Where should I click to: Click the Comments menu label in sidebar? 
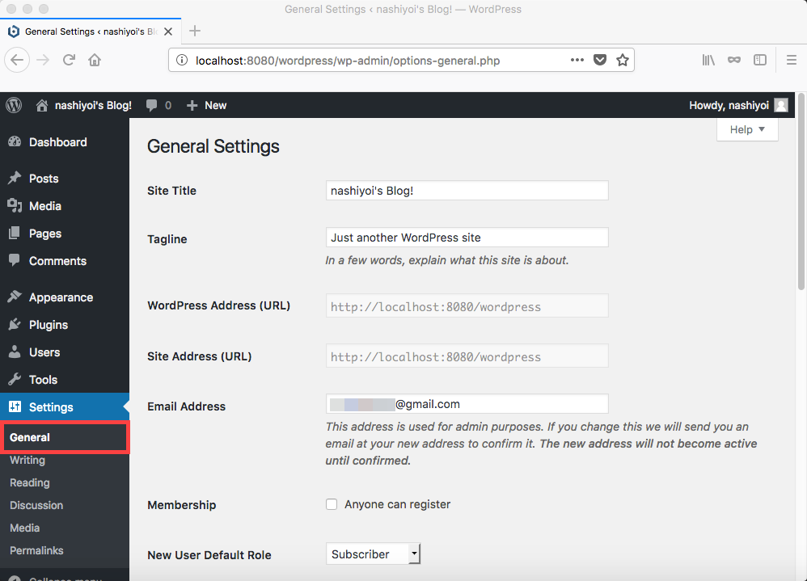point(57,261)
